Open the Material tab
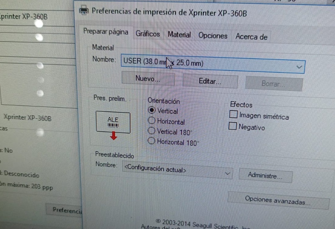335x229 pixels. [x=179, y=35]
